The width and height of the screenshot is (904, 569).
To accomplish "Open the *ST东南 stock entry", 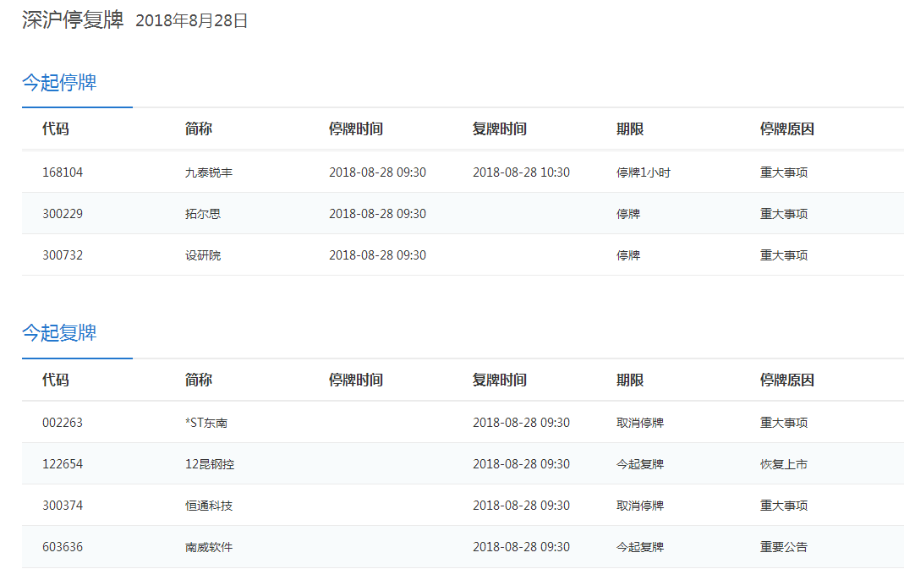I will tap(206, 423).
